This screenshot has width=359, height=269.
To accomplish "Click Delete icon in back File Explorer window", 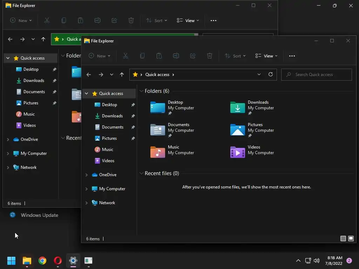I will (x=131, y=20).
